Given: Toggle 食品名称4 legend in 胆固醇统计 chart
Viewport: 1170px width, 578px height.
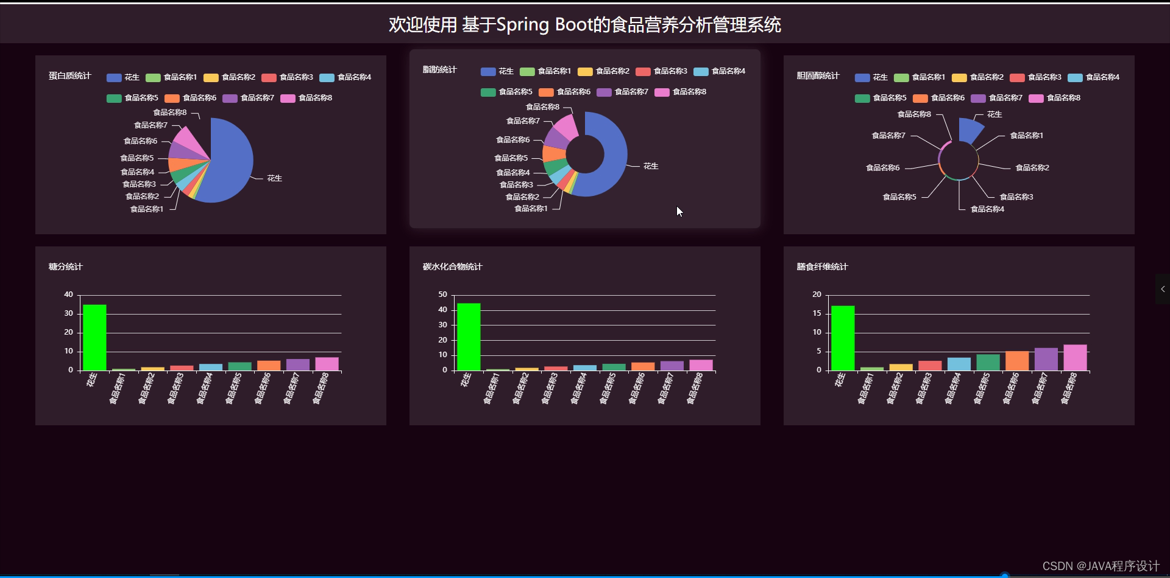Looking at the screenshot, I should pyautogui.click(x=1093, y=77).
